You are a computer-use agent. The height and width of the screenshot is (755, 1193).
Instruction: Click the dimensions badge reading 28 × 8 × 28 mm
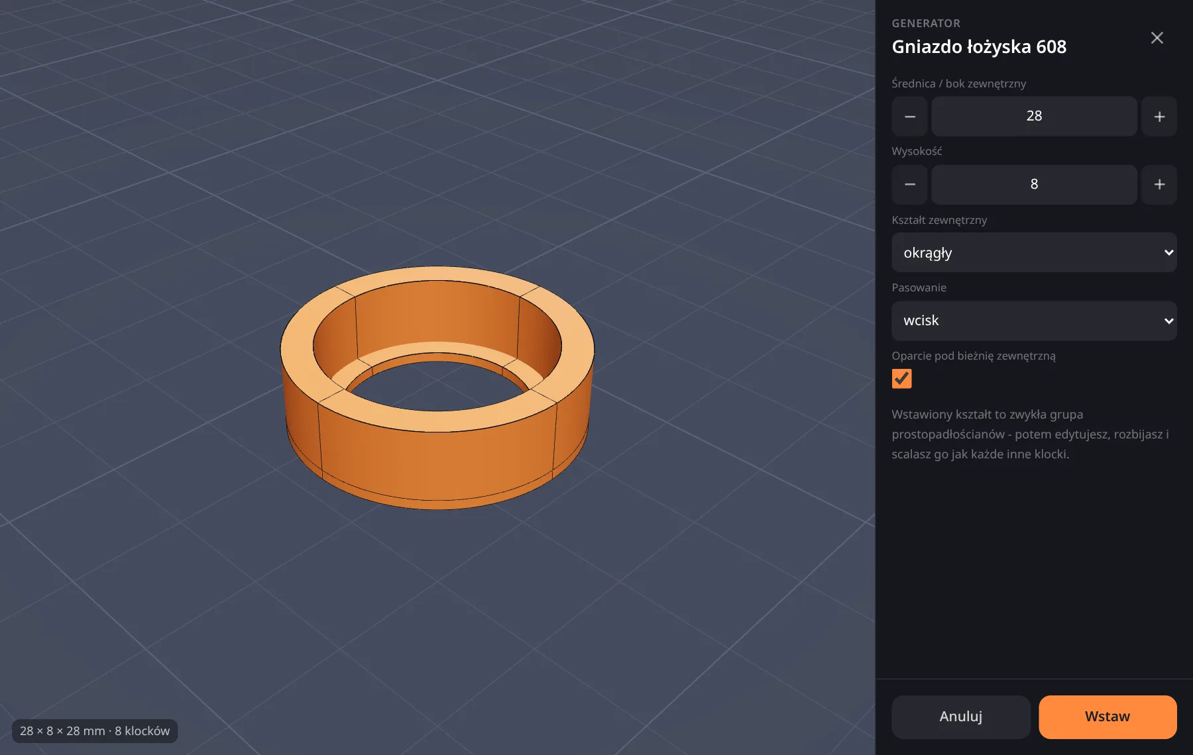point(95,731)
